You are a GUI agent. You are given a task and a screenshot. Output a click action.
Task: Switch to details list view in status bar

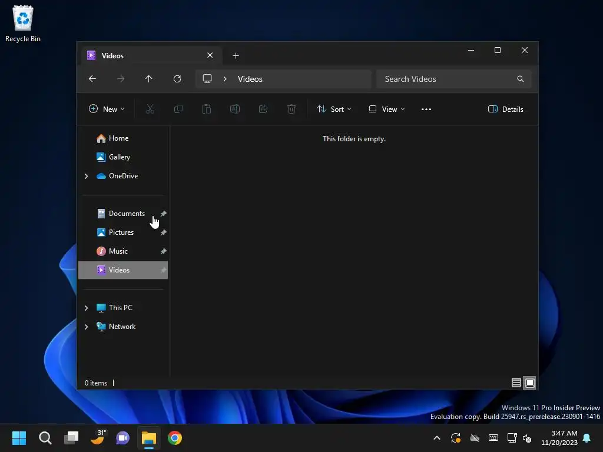(516, 383)
